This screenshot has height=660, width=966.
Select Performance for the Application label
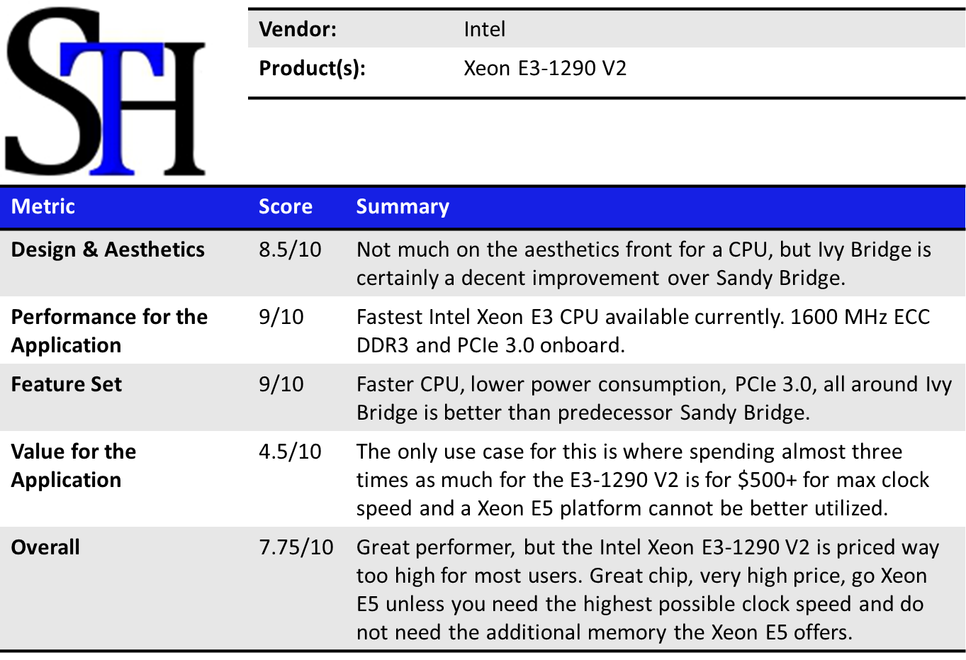(109, 330)
